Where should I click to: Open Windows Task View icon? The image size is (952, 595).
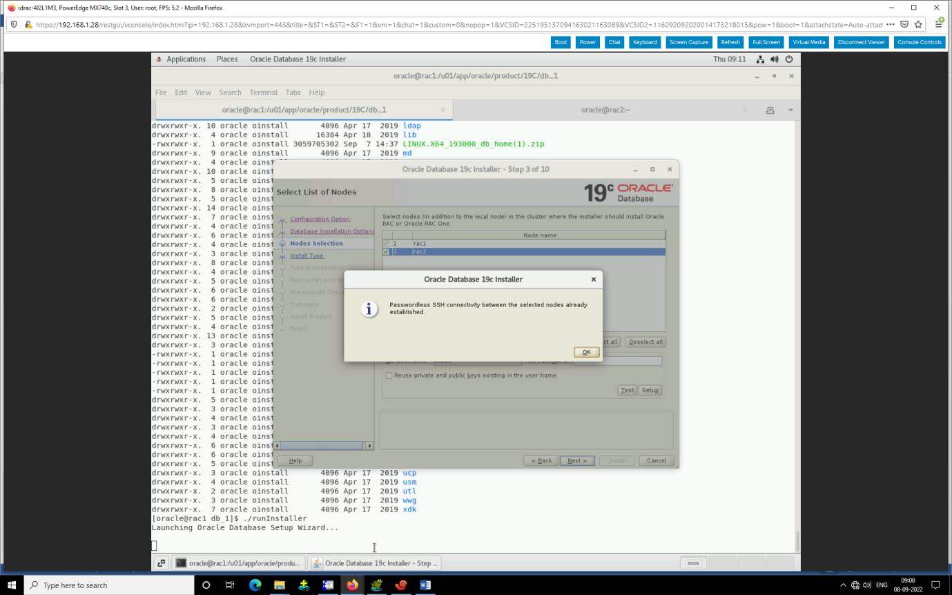tap(230, 585)
